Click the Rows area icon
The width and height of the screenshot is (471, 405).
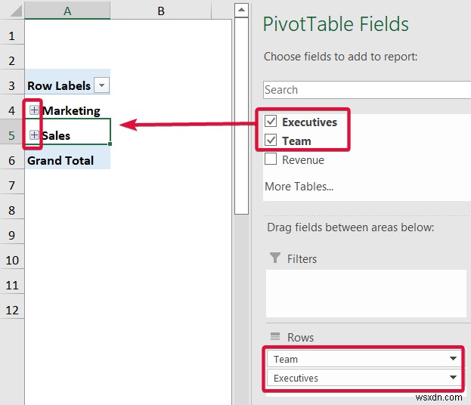coord(275,336)
